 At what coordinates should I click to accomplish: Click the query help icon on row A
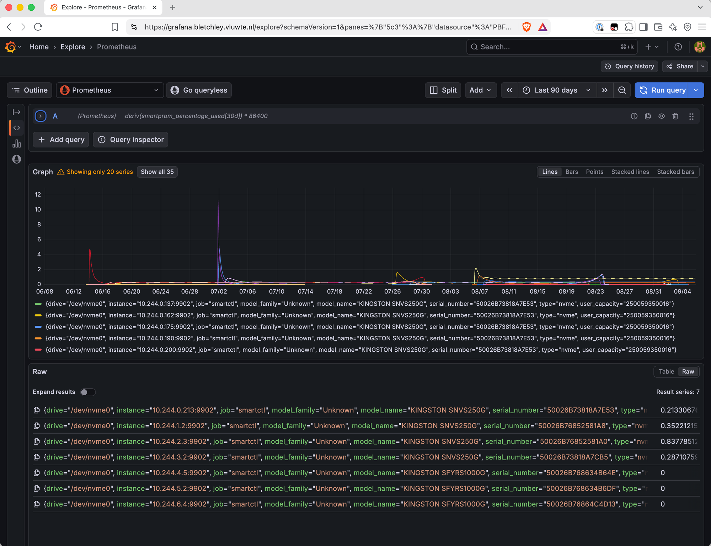coord(634,116)
